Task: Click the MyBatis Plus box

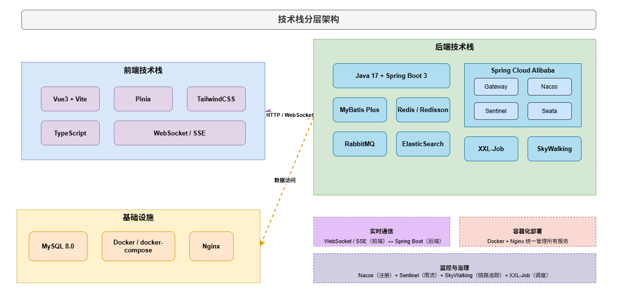Action: coord(360,110)
